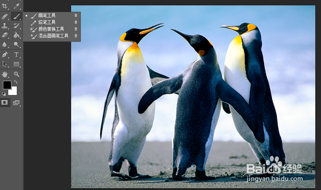This screenshot has height=190, width=321.
Task: Select the Hand tool
Action: coord(5,74)
